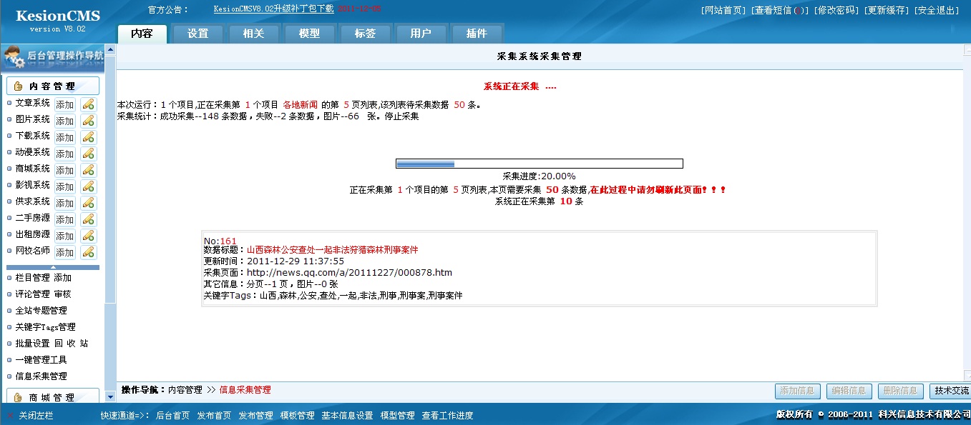Click the edit icon beside 影视系统

tap(88, 186)
